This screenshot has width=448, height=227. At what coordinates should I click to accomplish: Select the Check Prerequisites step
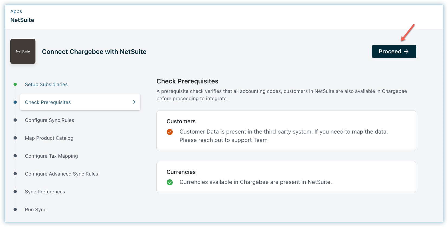click(48, 102)
